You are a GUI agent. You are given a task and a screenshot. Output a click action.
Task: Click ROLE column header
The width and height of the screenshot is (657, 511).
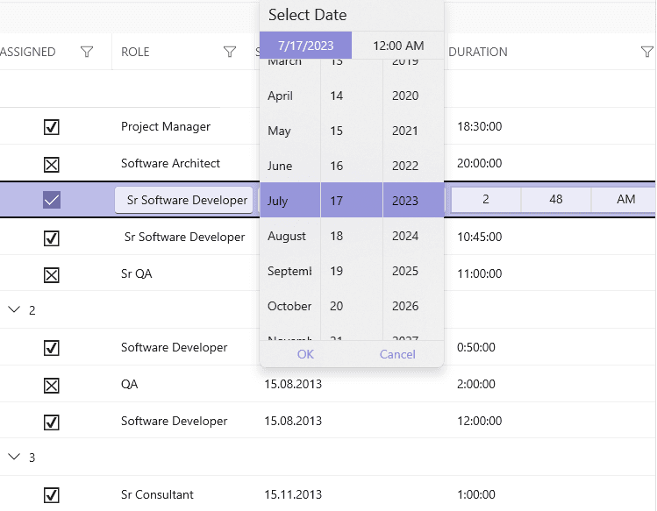click(x=135, y=52)
